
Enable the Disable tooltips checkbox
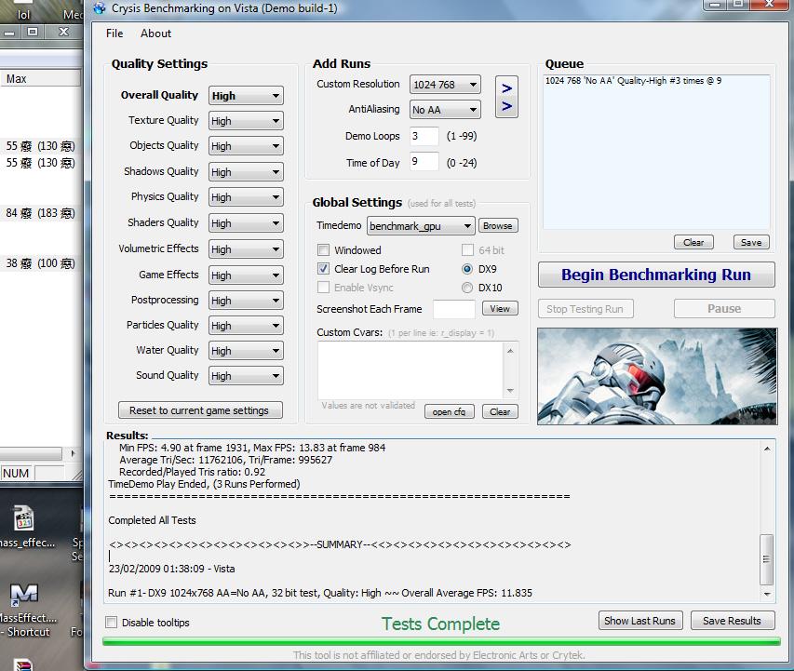112,623
